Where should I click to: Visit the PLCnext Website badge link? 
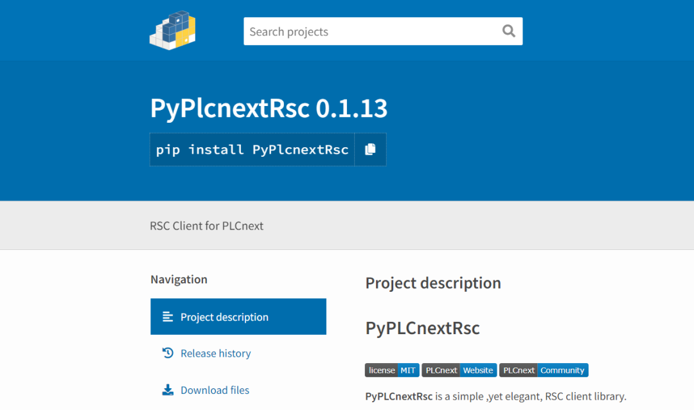pos(459,370)
